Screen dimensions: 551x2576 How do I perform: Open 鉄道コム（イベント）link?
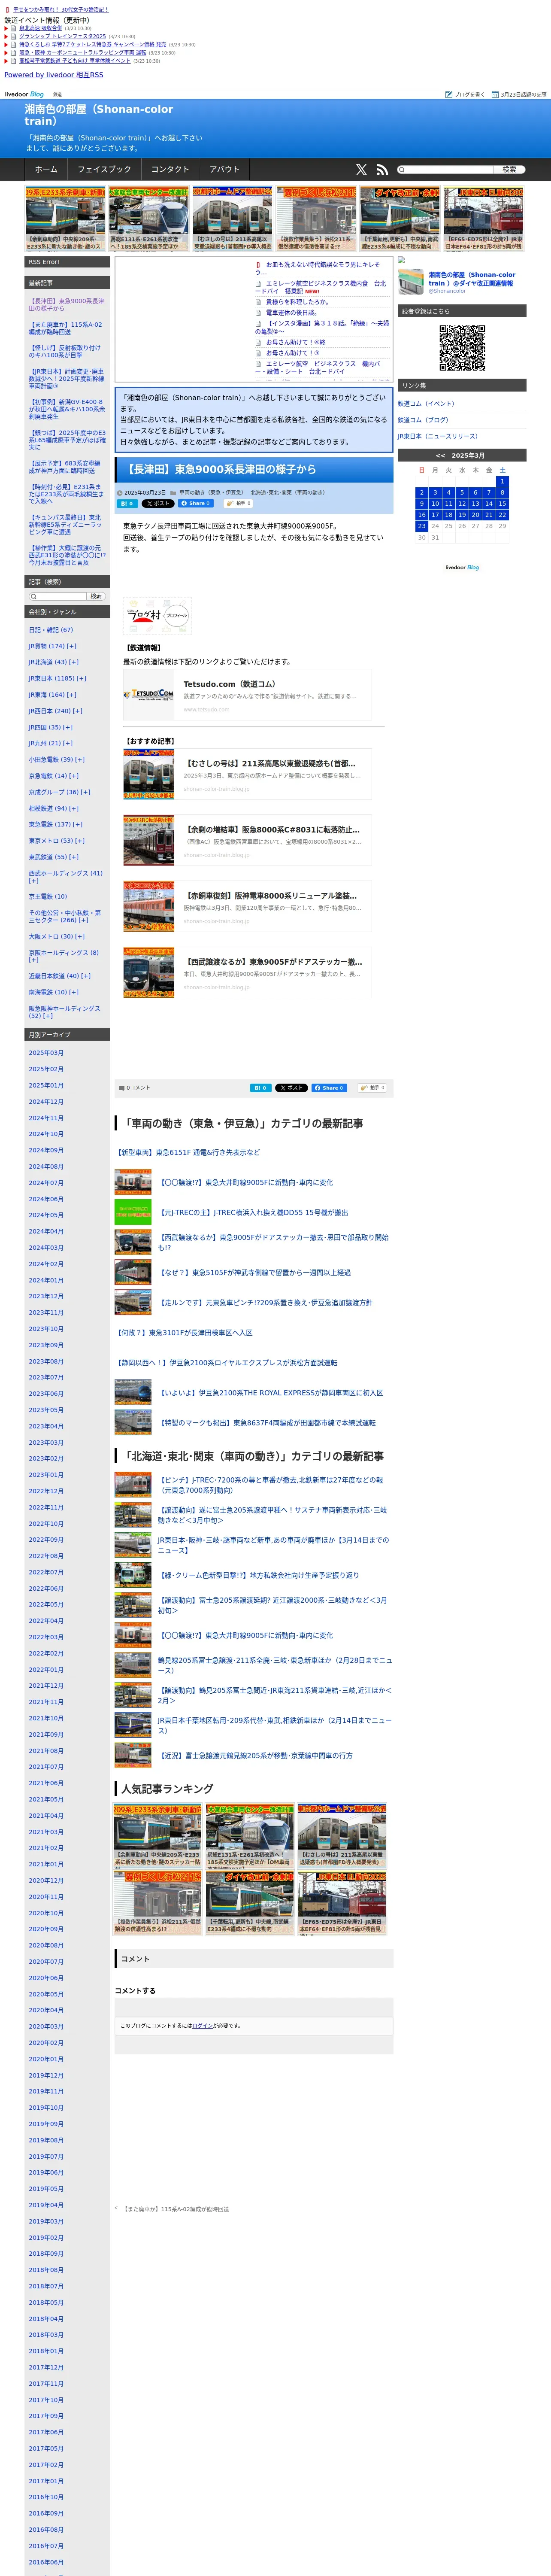pos(426,404)
